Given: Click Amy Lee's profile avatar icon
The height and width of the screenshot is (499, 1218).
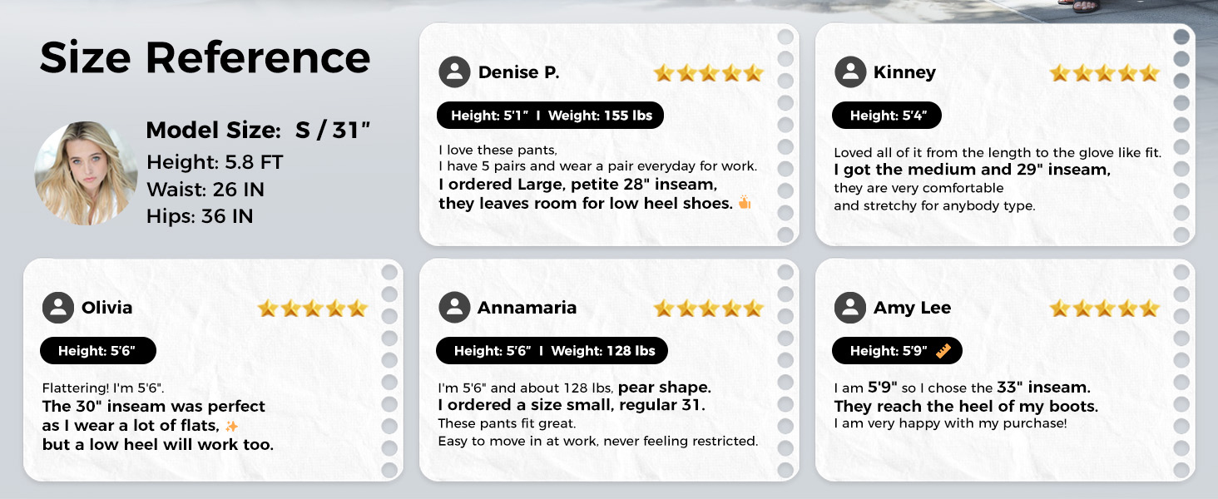Looking at the screenshot, I should [x=849, y=308].
